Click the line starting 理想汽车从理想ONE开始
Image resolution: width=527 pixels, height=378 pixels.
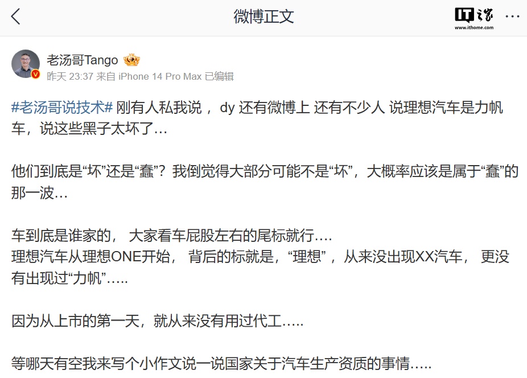260,257
